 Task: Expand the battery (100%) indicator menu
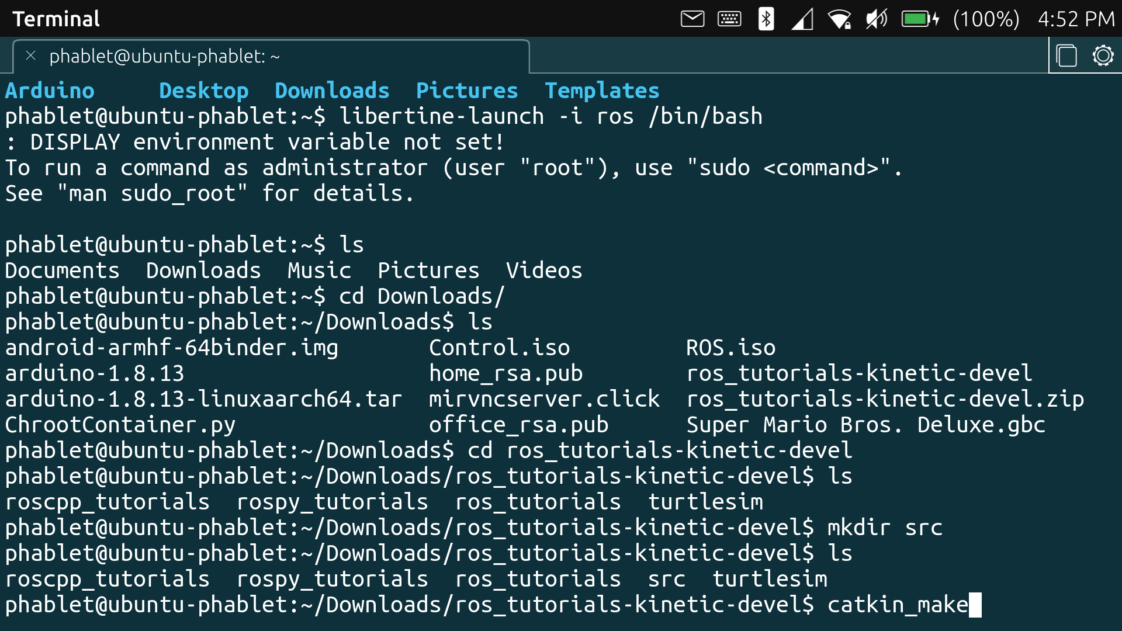pyautogui.click(x=987, y=18)
